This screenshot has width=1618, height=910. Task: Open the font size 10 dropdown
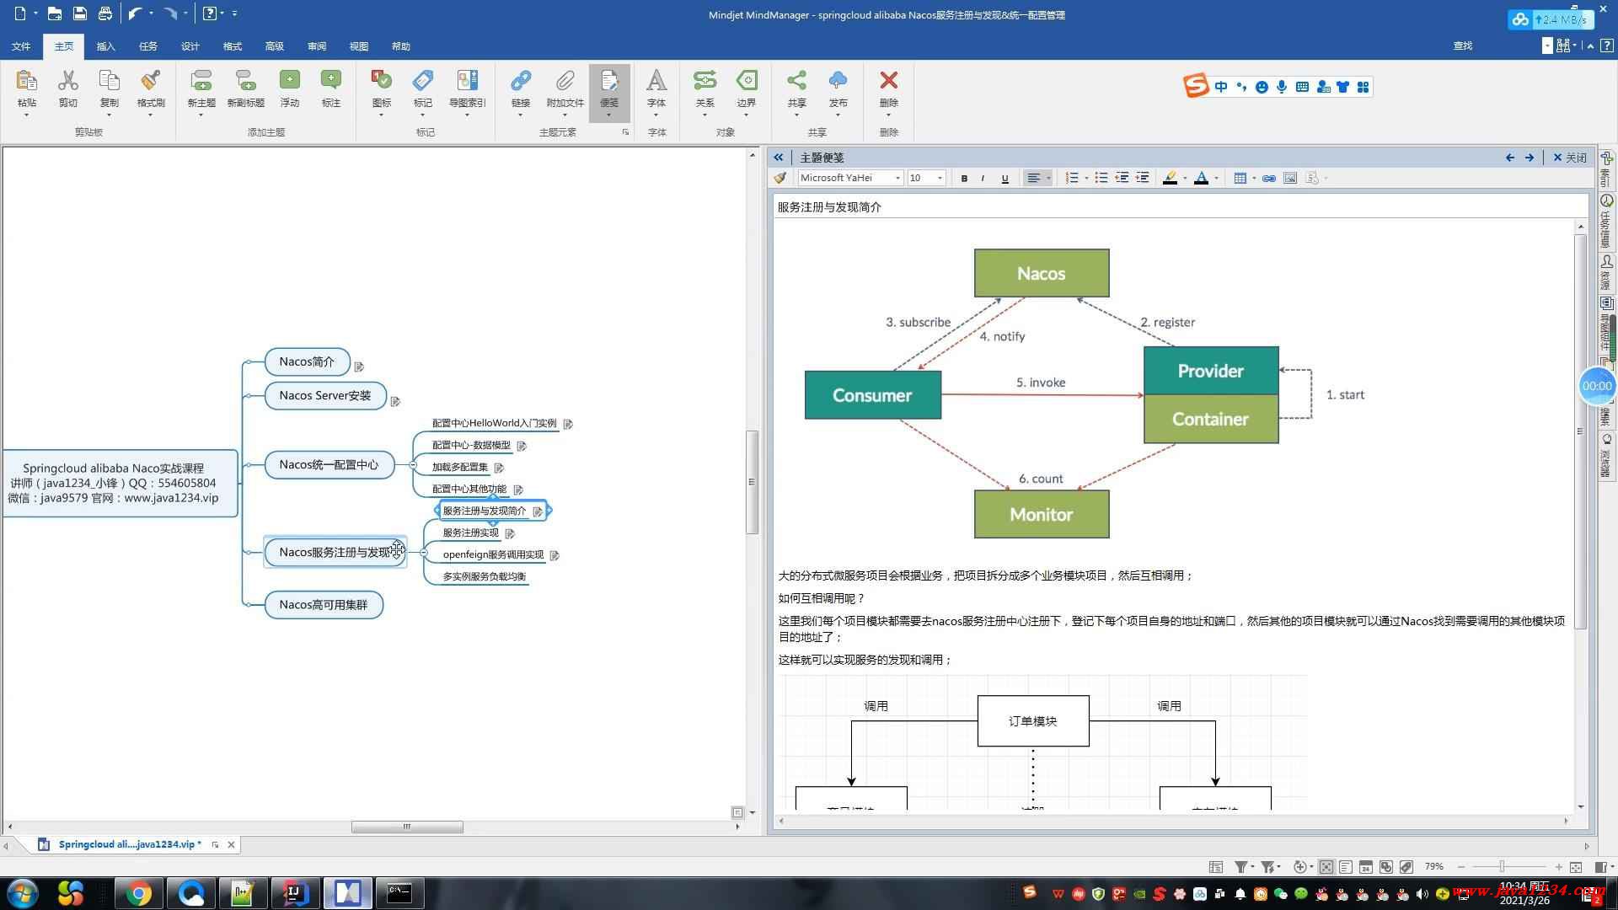[940, 178]
